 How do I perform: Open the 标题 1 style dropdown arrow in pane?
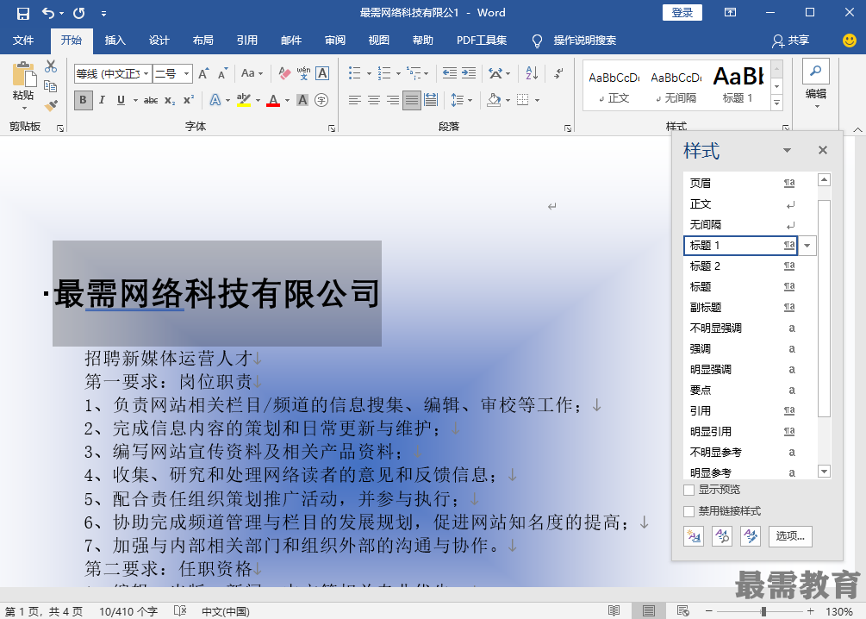click(807, 246)
